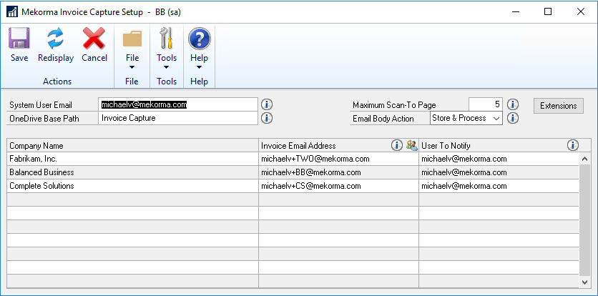The image size is (598, 296).
Task: Click the users icon in Invoice Email header
Action: coord(411,145)
